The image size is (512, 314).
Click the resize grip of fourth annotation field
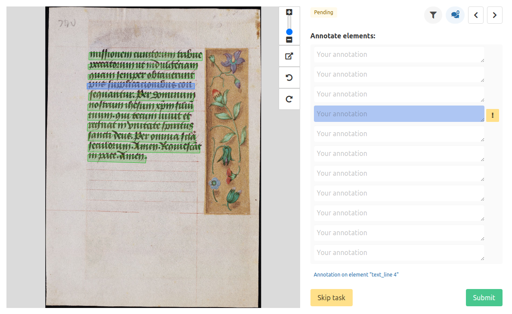[482, 120]
